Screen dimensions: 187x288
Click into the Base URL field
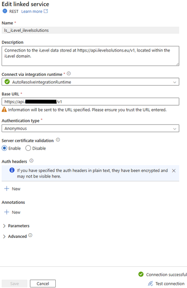[x=90, y=102]
